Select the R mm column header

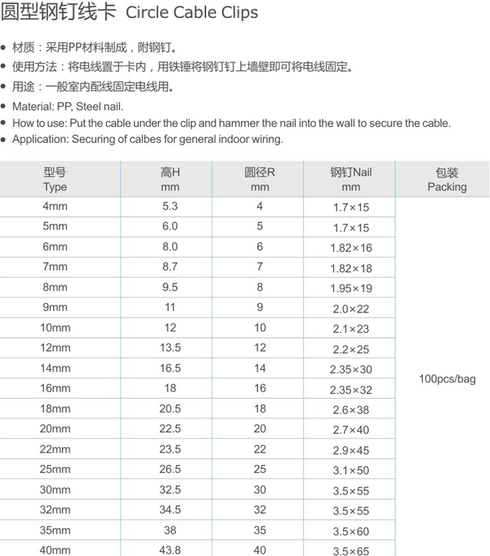pyautogui.click(x=260, y=180)
